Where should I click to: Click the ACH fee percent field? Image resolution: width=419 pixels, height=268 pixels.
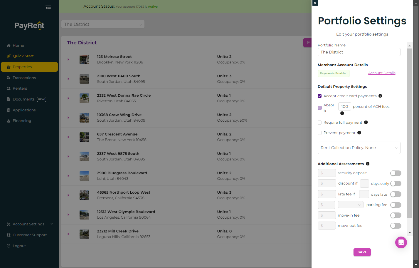tap(344, 106)
